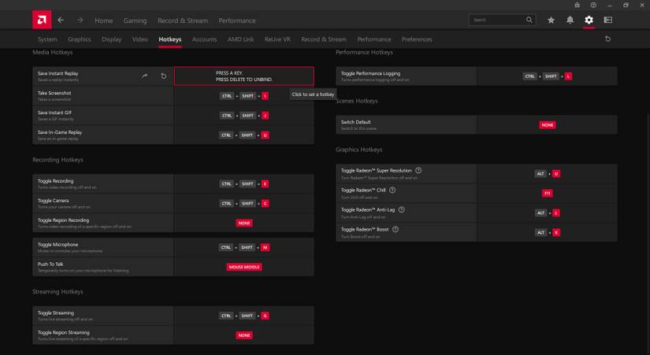Viewport: 650px width, 355px height.
Task: Reset the Save Instant Replay hotkey
Action: pos(164,76)
